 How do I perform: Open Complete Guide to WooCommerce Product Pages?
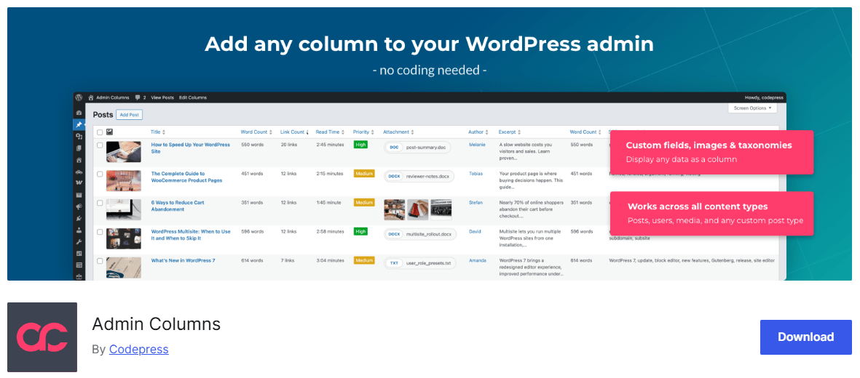189,177
